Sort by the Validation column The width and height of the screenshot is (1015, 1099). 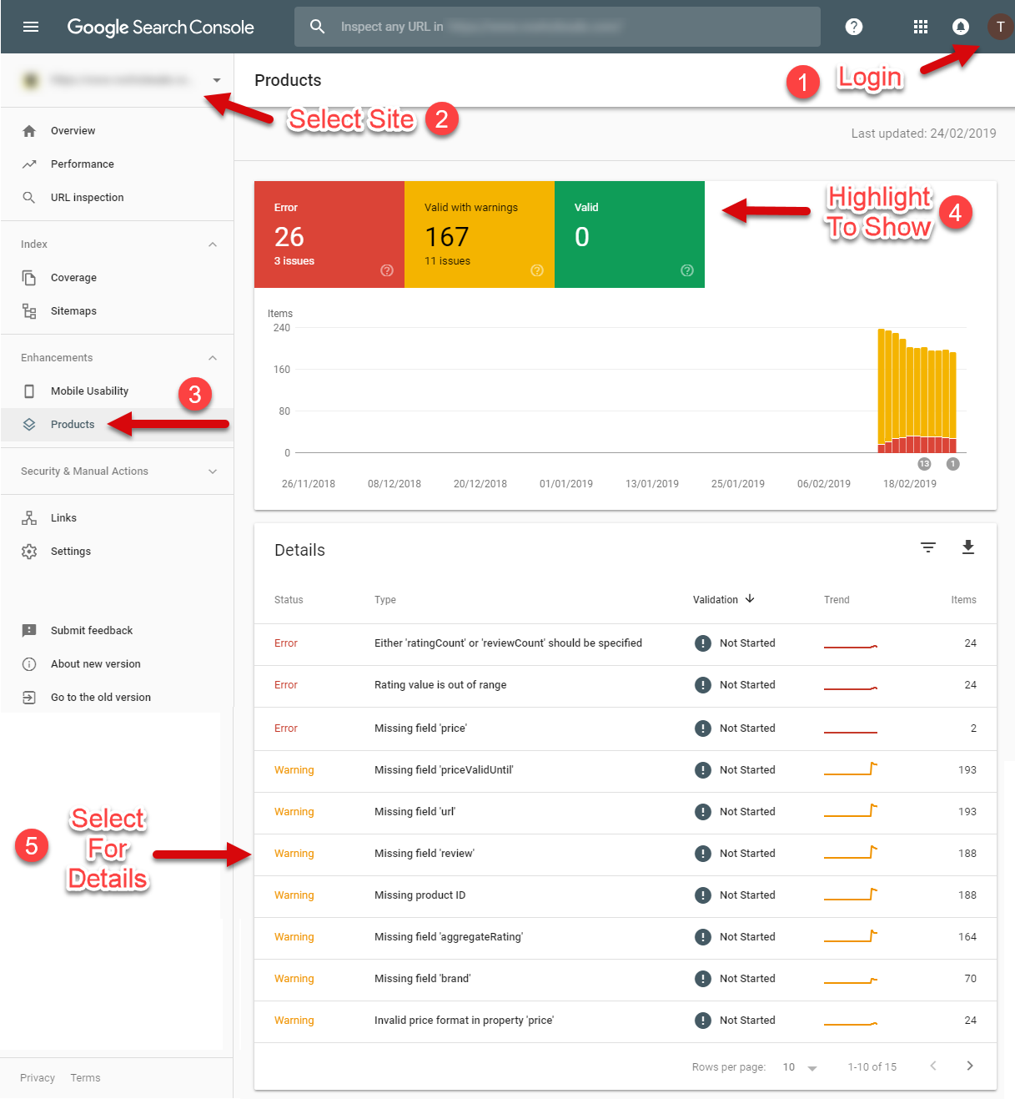(x=723, y=599)
